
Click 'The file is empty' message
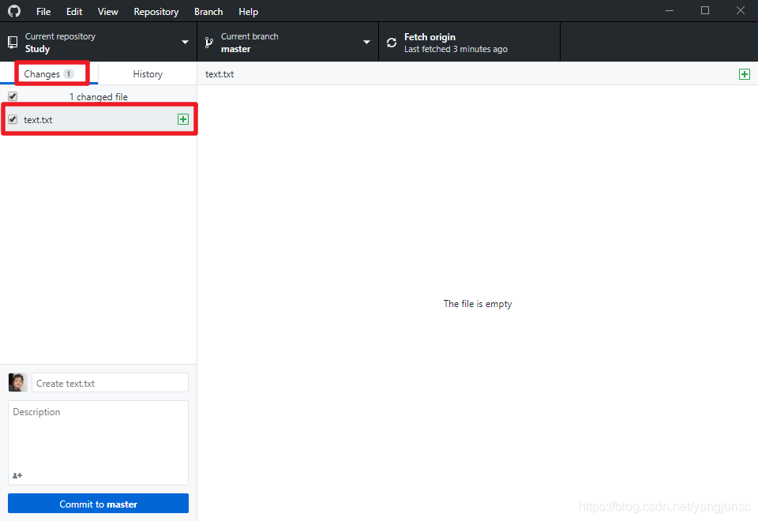click(x=478, y=303)
